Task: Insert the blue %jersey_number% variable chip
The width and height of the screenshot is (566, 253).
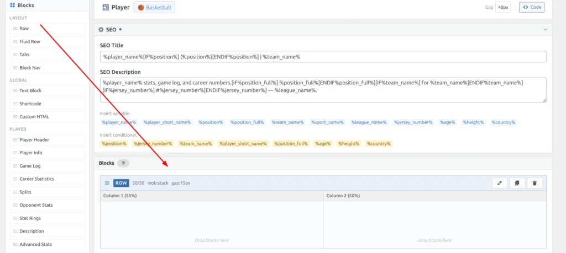Action: point(413,122)
